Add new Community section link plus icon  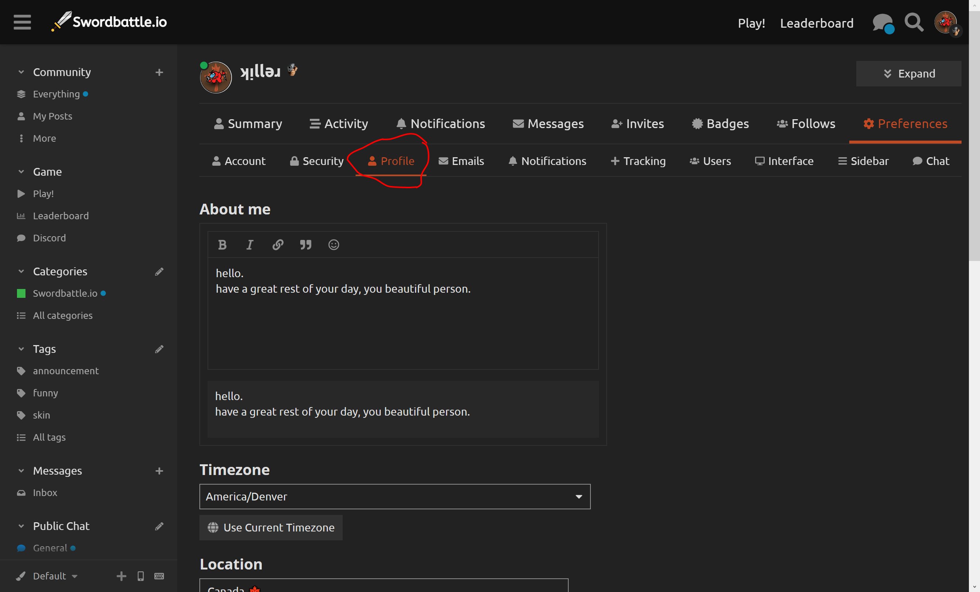[159, 72]
